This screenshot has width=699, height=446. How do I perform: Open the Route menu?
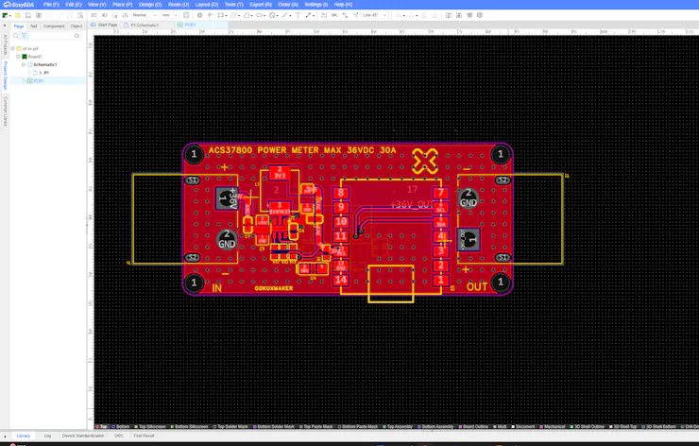click(x=179, y=5)
